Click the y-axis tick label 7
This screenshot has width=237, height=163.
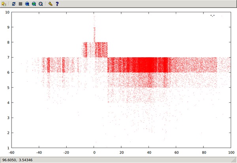tap(8, 58)
